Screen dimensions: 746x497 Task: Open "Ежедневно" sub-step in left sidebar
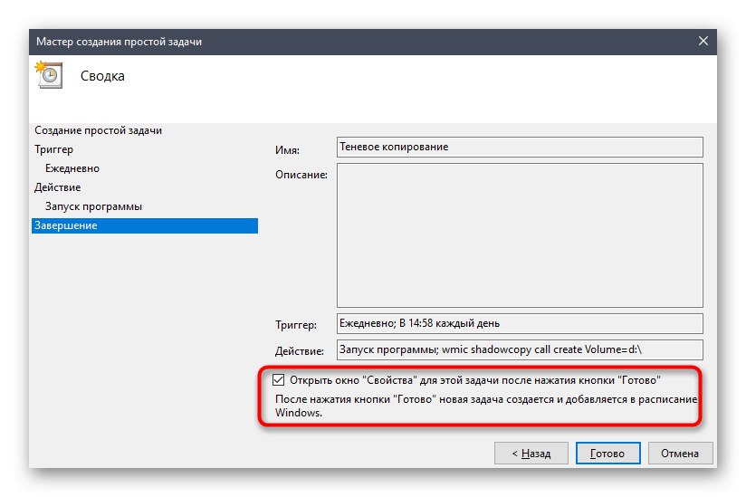[72, 168]
